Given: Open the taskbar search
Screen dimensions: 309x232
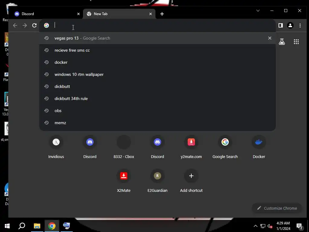Looking at the screenshot, I should pyautogui.click(x=22, y=226).
